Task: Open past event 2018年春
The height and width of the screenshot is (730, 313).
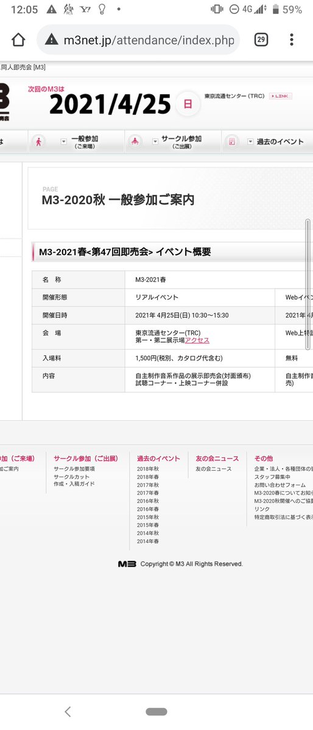Action: (147, 477)
